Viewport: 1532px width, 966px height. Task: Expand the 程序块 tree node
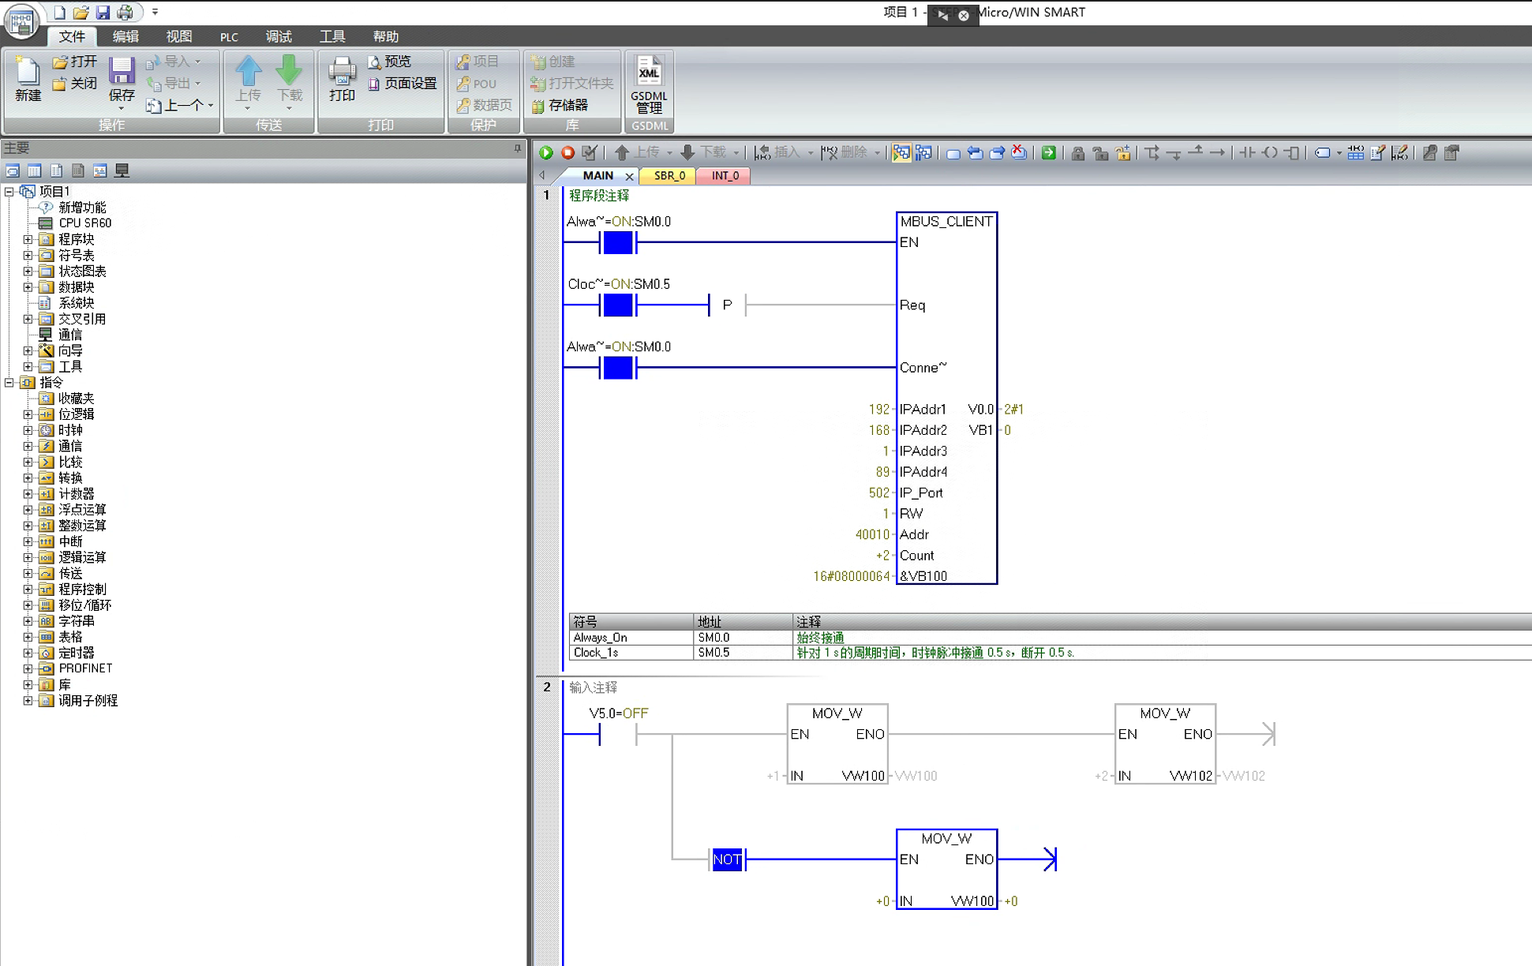click(28, 239)
